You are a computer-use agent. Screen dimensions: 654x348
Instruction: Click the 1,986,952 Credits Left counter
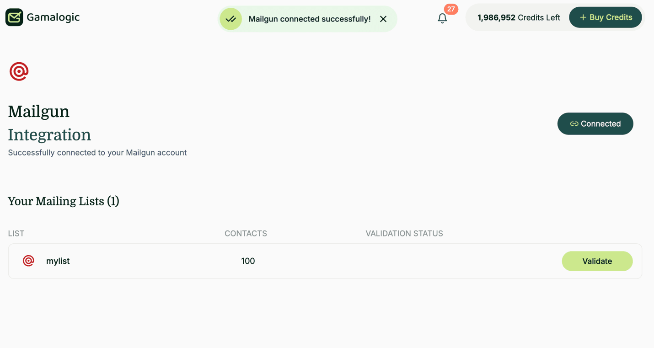519,18
